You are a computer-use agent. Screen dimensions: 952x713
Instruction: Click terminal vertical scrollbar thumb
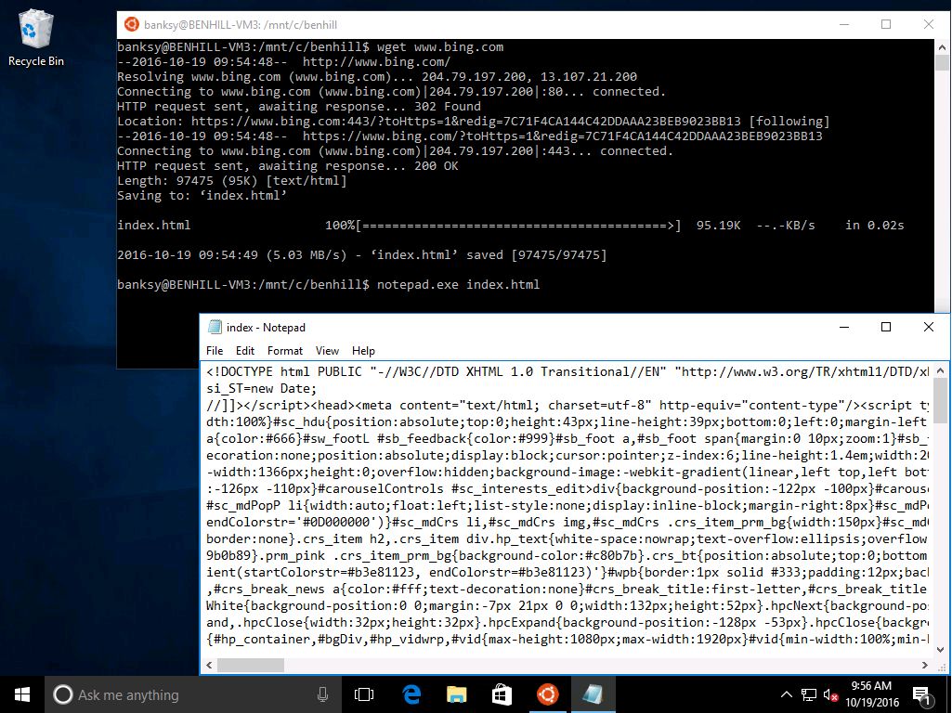click(942, 62)
